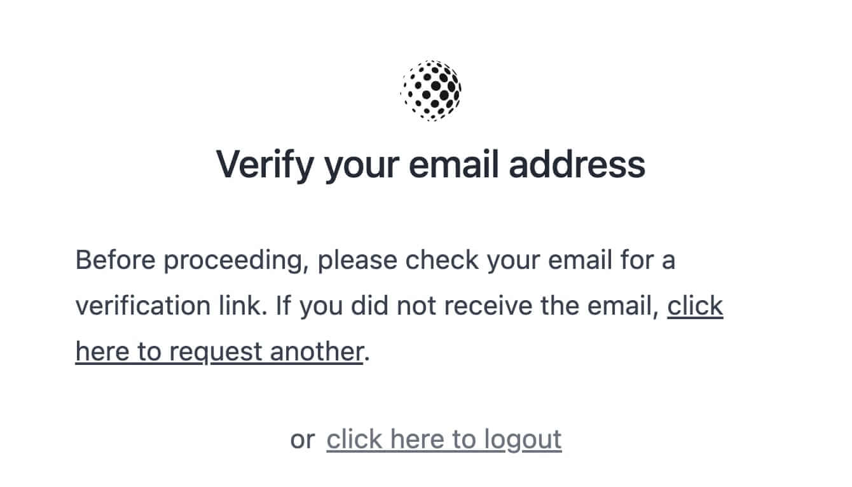The width and height of the screenshot is (852, 487).
Task: Click the text 'or' near the logout link
Action: 304,439
